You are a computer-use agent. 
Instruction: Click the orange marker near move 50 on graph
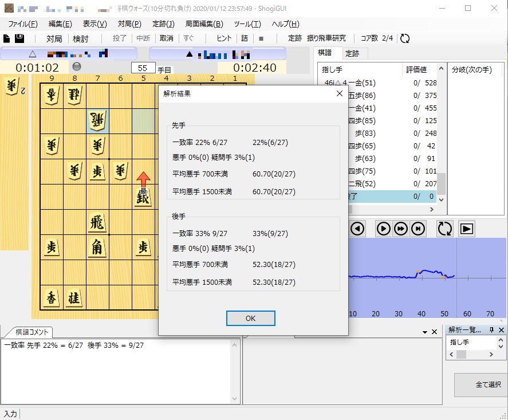pyautogui.click(x=443, y=277)
